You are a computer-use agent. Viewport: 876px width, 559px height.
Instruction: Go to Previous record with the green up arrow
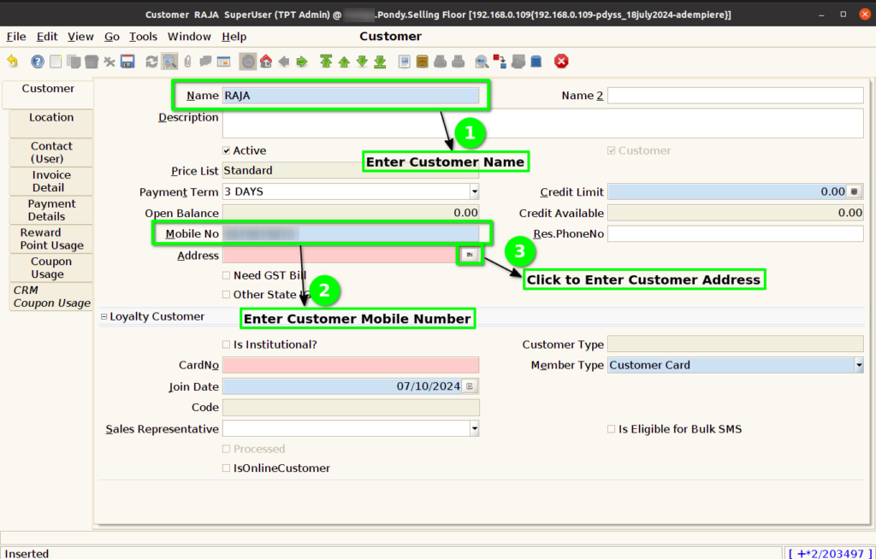point(344,62)
